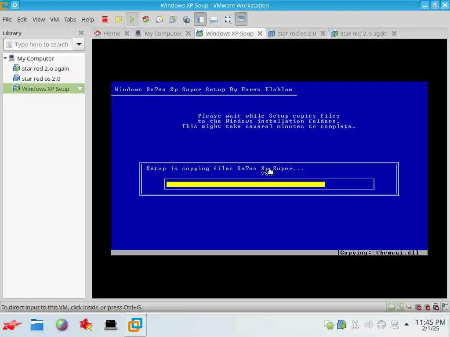Close the Library panel
450x337 pixels.
(81, 33)
